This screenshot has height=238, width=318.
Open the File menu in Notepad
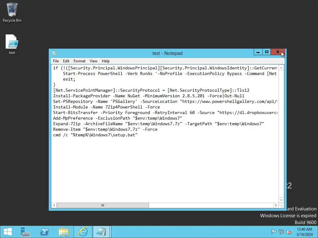(56, 61)
